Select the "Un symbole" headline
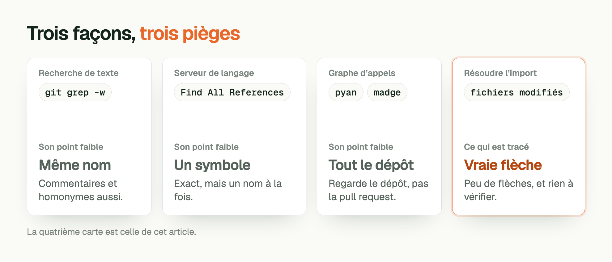The image size is (612, 262). click(x=212, y=165)
